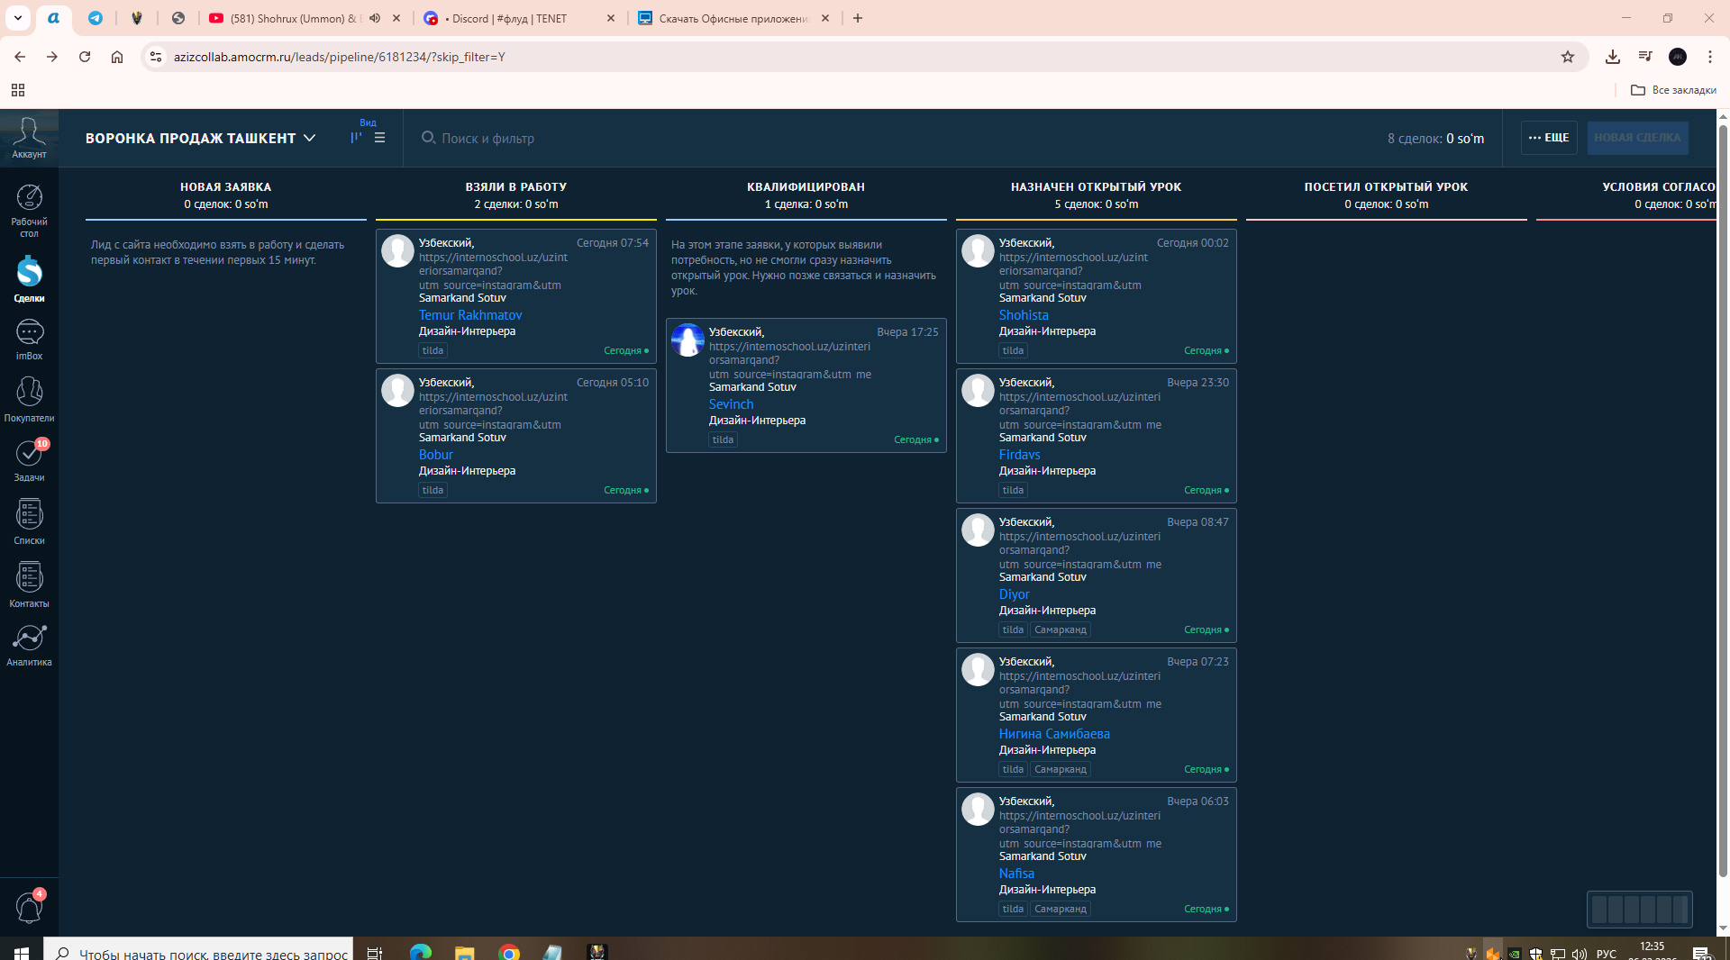Expand the ВОРОНКА ПРОДАЖ ТАШКЕНТ pipeline selector
This screenshot has height=960, width=1730.
[x=201, y=138]
